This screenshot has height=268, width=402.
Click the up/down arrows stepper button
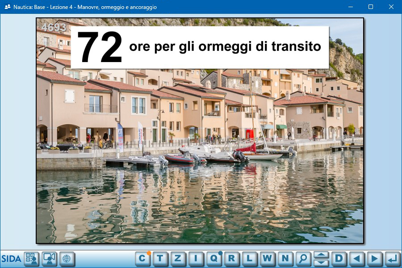pos(321,258)
